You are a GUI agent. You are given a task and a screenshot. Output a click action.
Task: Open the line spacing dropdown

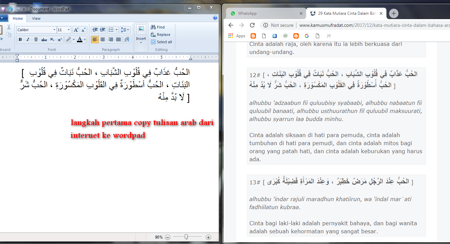(125, 30)
